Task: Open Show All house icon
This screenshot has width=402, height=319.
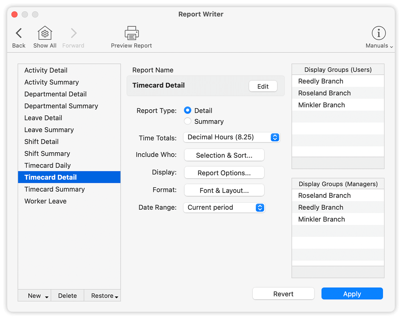Action: (x=45, y=33)
